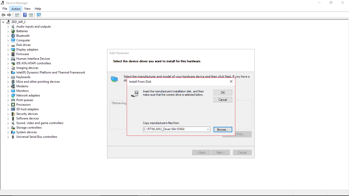Select Sound, video and game controllers item
Viewport: 349px width, 196px height.
(40, 123)
